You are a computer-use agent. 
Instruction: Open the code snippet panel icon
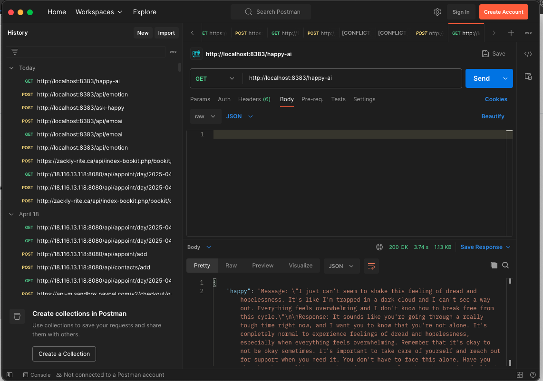coord(528,54)
